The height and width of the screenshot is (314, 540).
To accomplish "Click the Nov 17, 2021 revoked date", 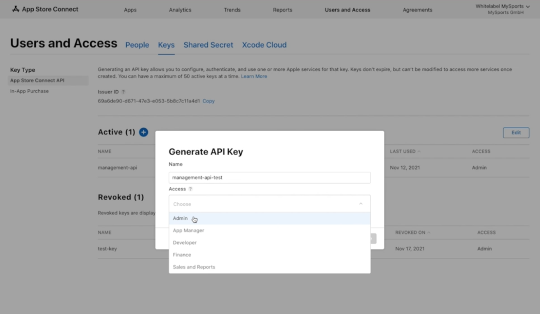I will pyautogui.click(x=410, y=249).
